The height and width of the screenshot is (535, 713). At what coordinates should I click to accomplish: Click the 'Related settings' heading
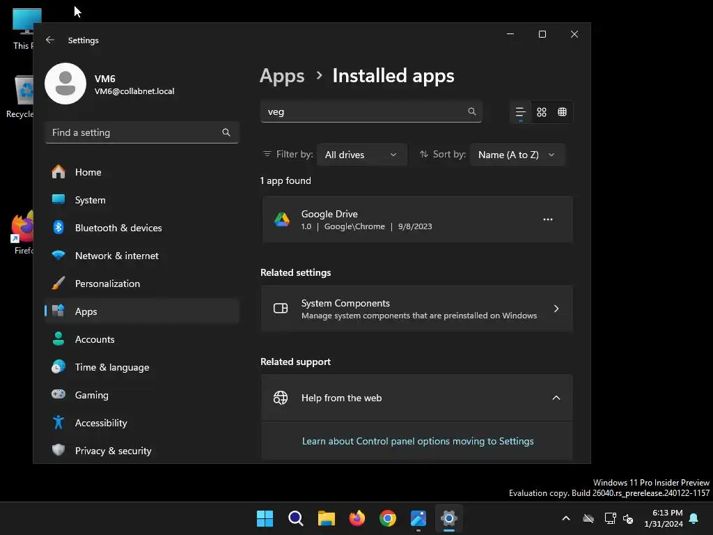(x=295, y=272)
